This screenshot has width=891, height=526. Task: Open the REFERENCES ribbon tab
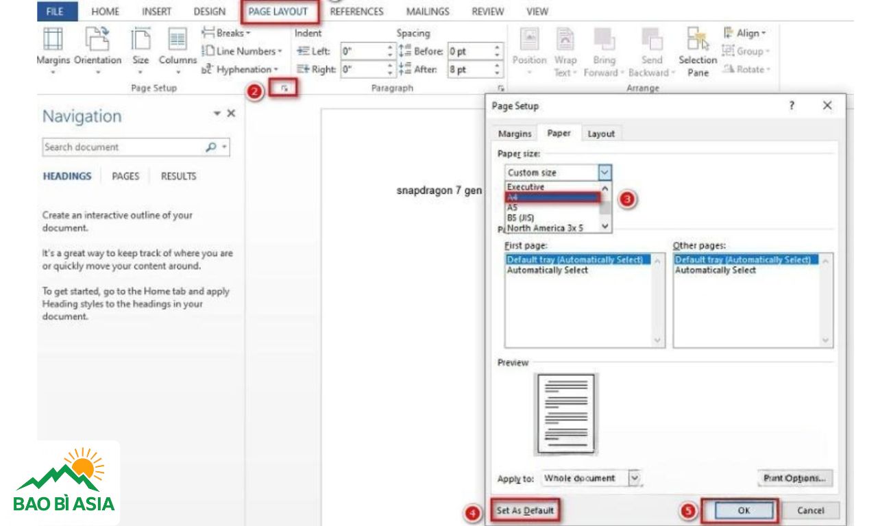356,12
